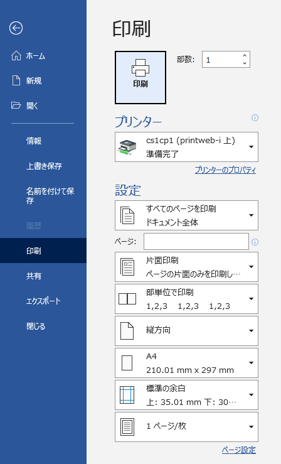281x464 pixels.
Task: Open the ページ設定 link
Action: pyautogui.click(x=239, y=450)
